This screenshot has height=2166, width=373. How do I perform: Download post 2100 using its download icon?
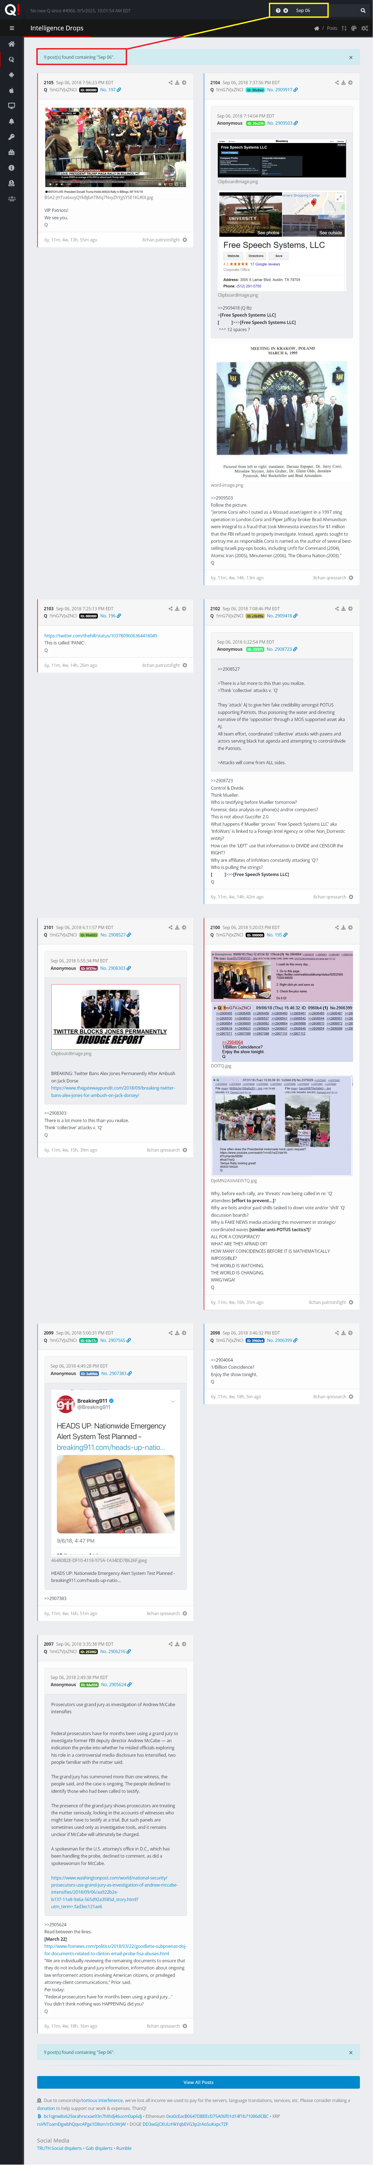click(x=343, y=927)
